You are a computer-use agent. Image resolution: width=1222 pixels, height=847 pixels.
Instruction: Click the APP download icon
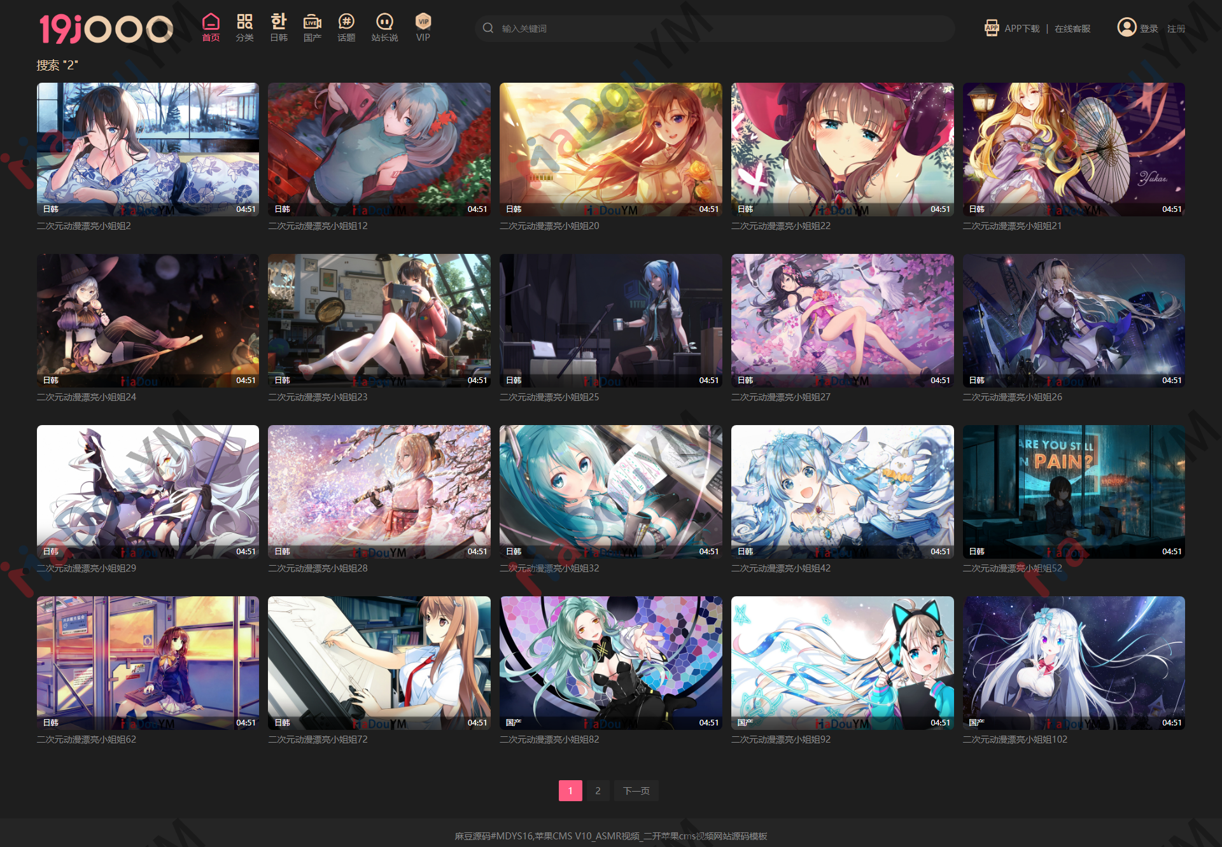coord(992,28)
